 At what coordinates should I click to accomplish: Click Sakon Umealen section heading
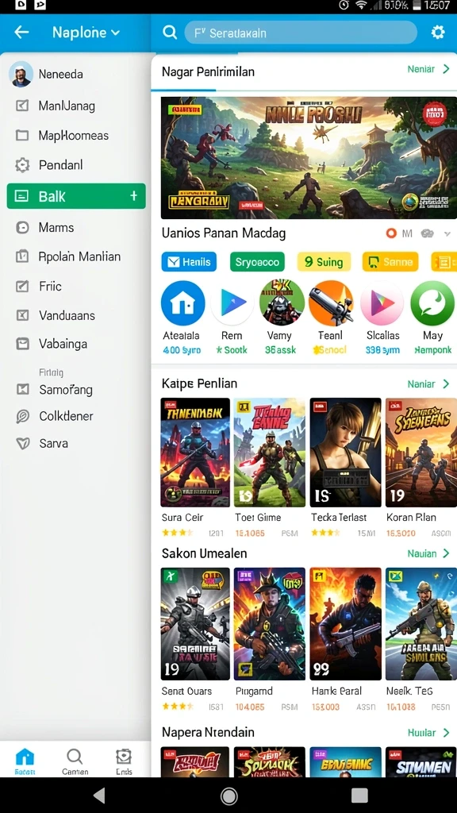204,553
